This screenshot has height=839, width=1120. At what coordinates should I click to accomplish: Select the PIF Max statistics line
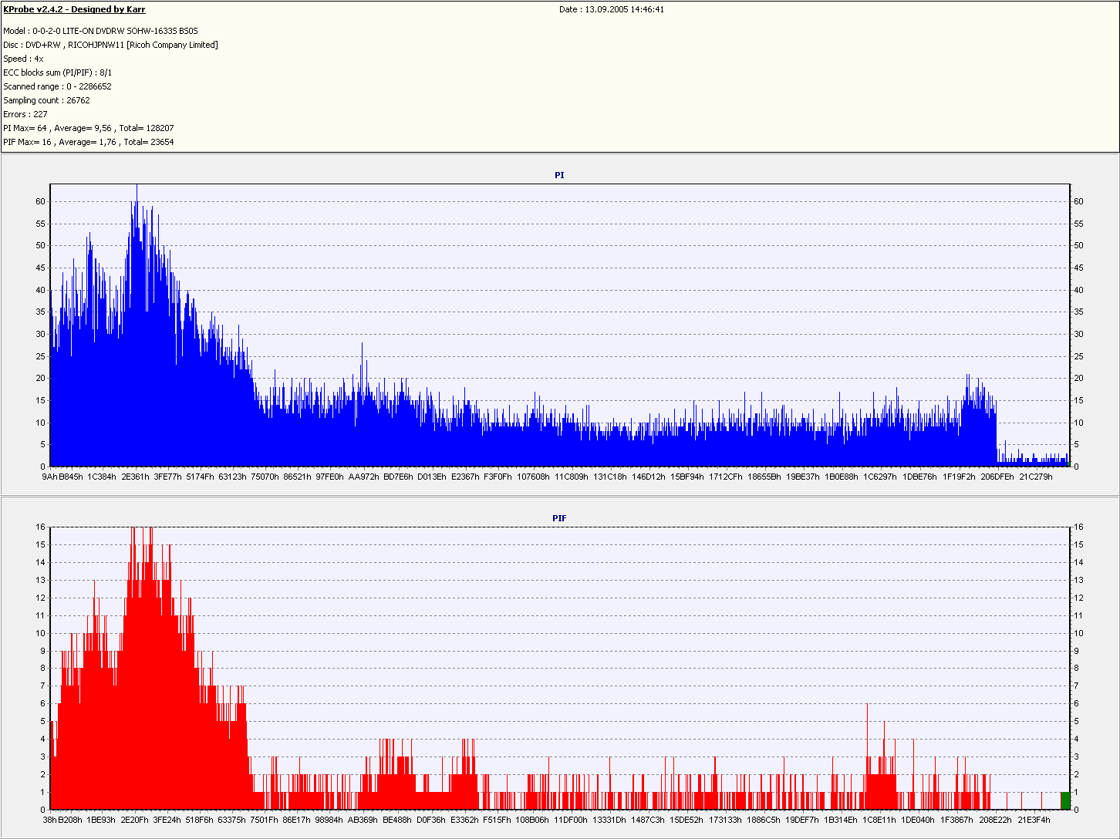(88, 142)
